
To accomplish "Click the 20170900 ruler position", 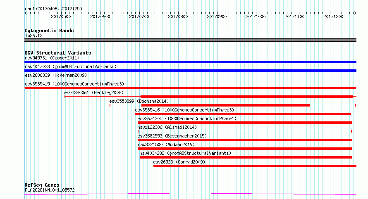I will coord(217,17).
